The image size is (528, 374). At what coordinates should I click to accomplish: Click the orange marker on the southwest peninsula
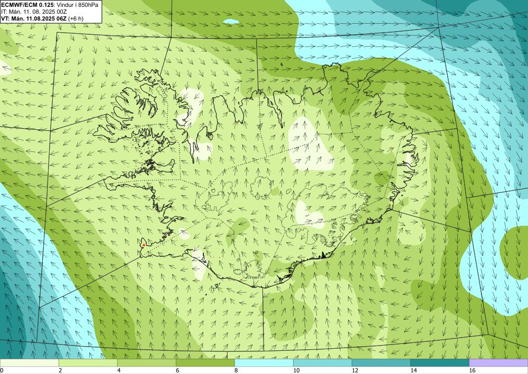pos(144,245)
